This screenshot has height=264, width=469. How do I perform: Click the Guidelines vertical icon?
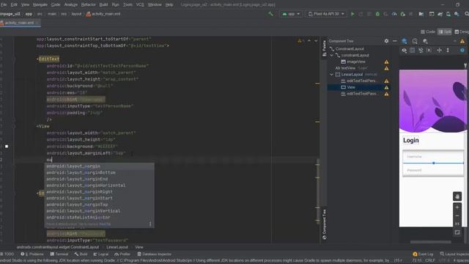click(448, 51)
